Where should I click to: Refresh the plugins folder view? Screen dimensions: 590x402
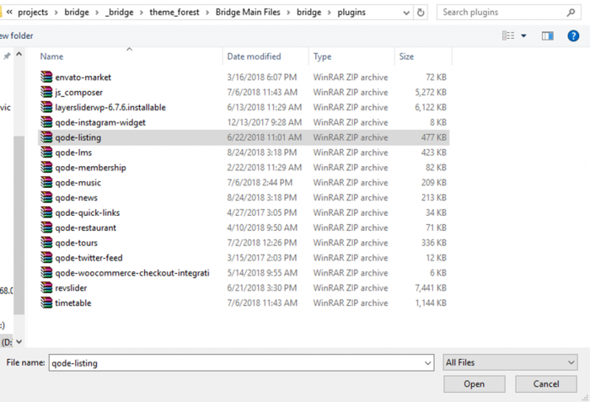click(421, 13)
